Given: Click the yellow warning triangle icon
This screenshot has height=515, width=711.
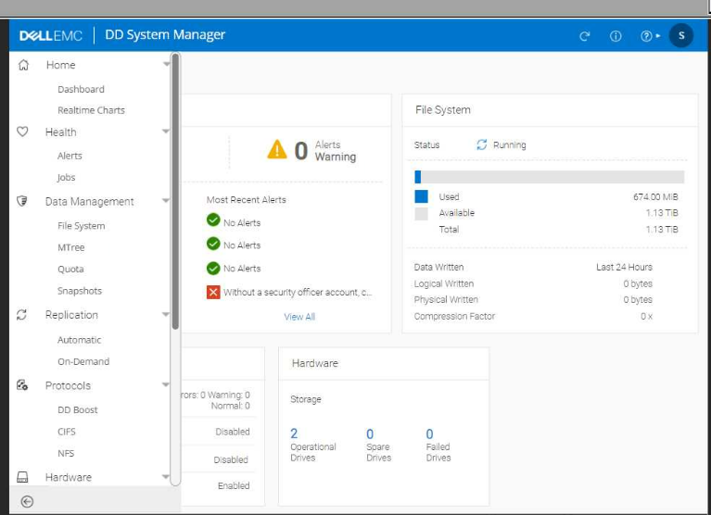Looking at the screenshot, I should 277,149.
